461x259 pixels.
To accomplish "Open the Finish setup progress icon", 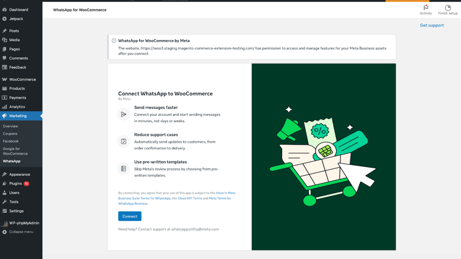I will [x=448, y=8].
